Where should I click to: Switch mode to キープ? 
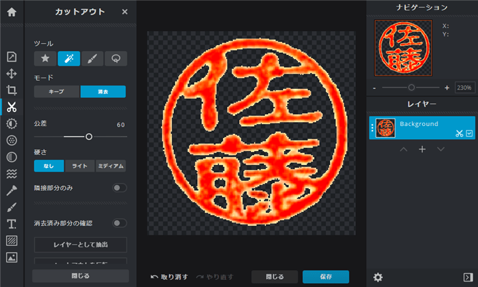tap(56, 92)
